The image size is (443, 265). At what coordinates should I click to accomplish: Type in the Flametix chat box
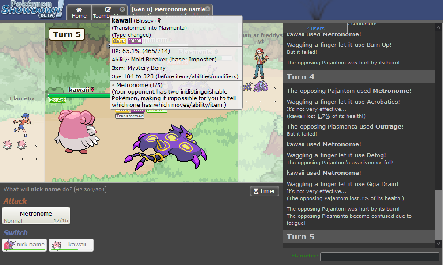coord(379,257)
